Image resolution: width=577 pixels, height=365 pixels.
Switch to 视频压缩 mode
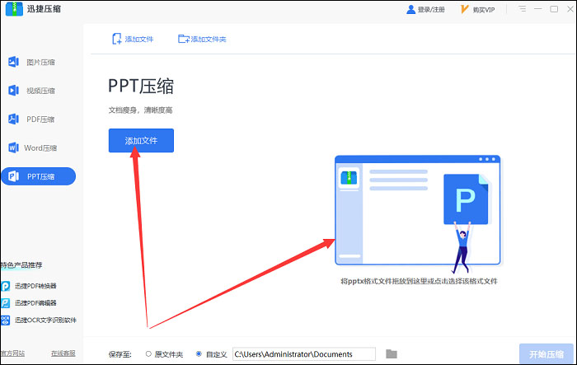coord(40,91)
